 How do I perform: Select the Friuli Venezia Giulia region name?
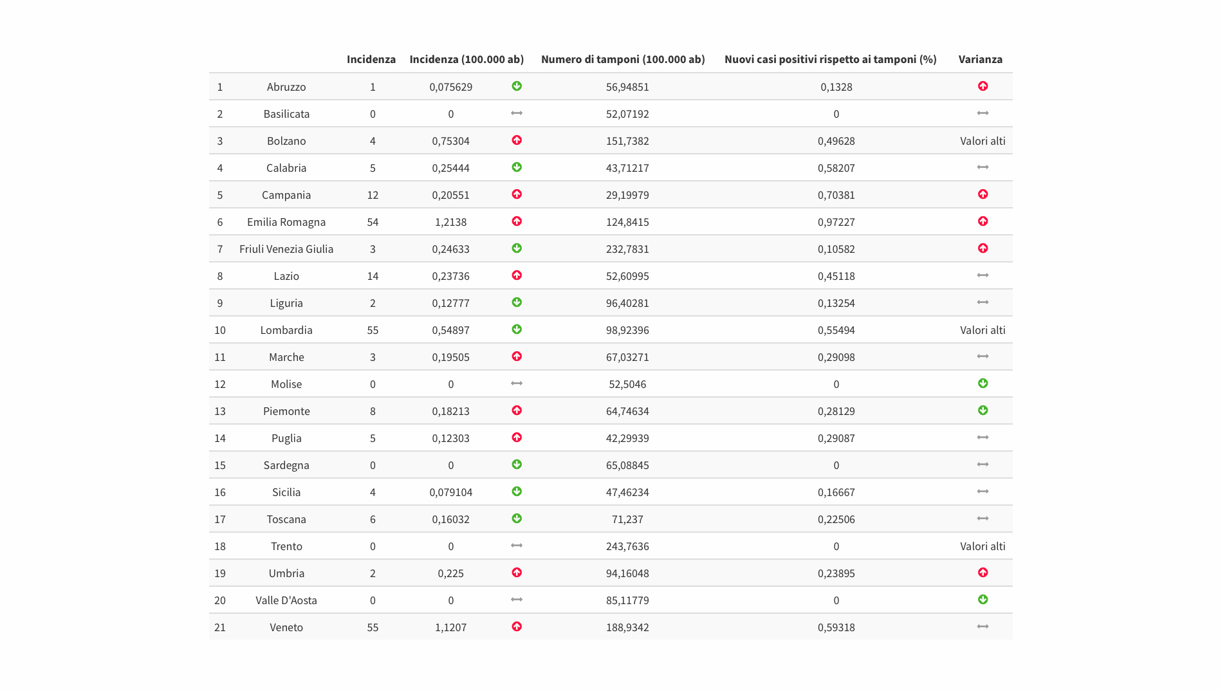[x=286, y=249]
